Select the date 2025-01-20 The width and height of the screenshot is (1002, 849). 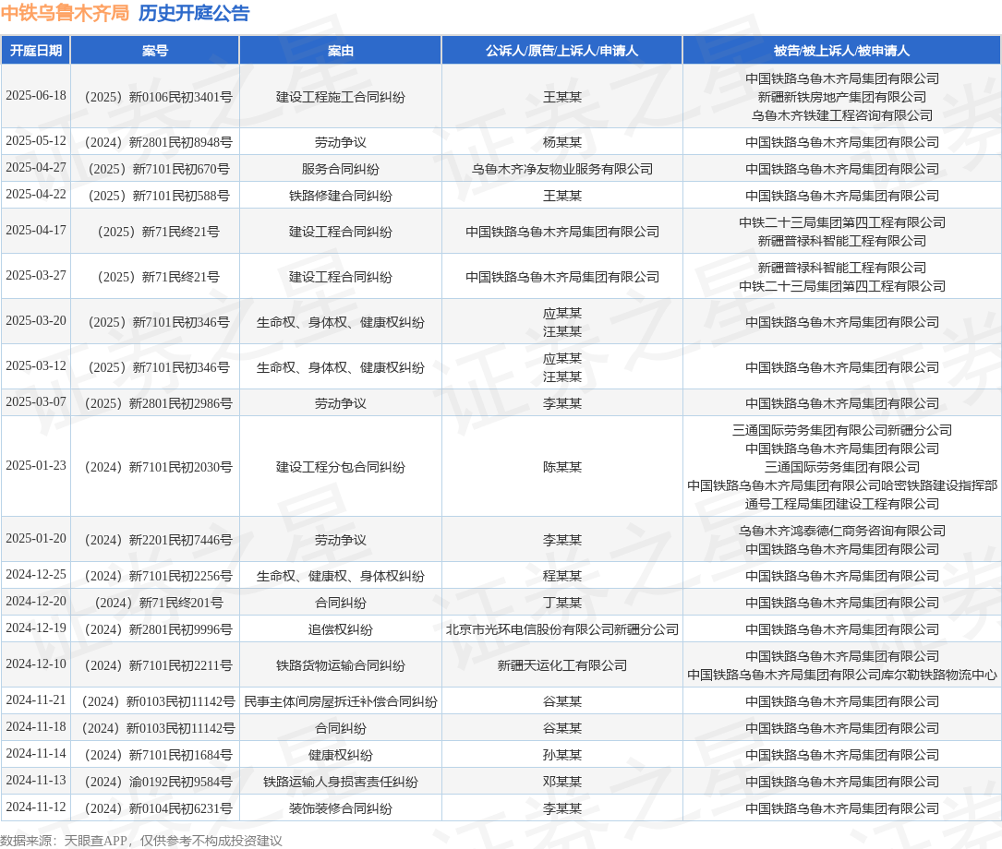tap(36, 538)
